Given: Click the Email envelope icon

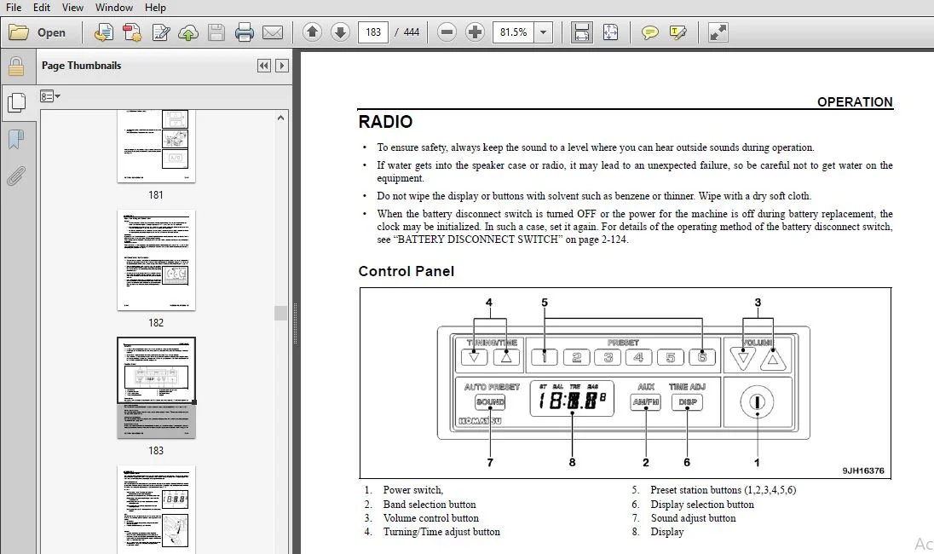Looking at the screenshot, I should coord(273,32).
